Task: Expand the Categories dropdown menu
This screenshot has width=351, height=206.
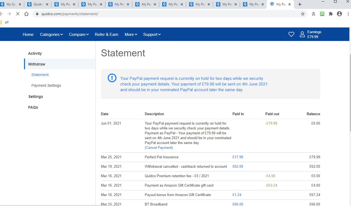Action: [51, 35]
